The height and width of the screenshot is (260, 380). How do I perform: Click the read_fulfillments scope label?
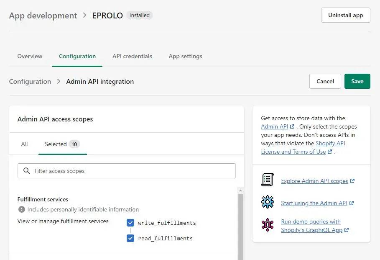click(165, 238)
